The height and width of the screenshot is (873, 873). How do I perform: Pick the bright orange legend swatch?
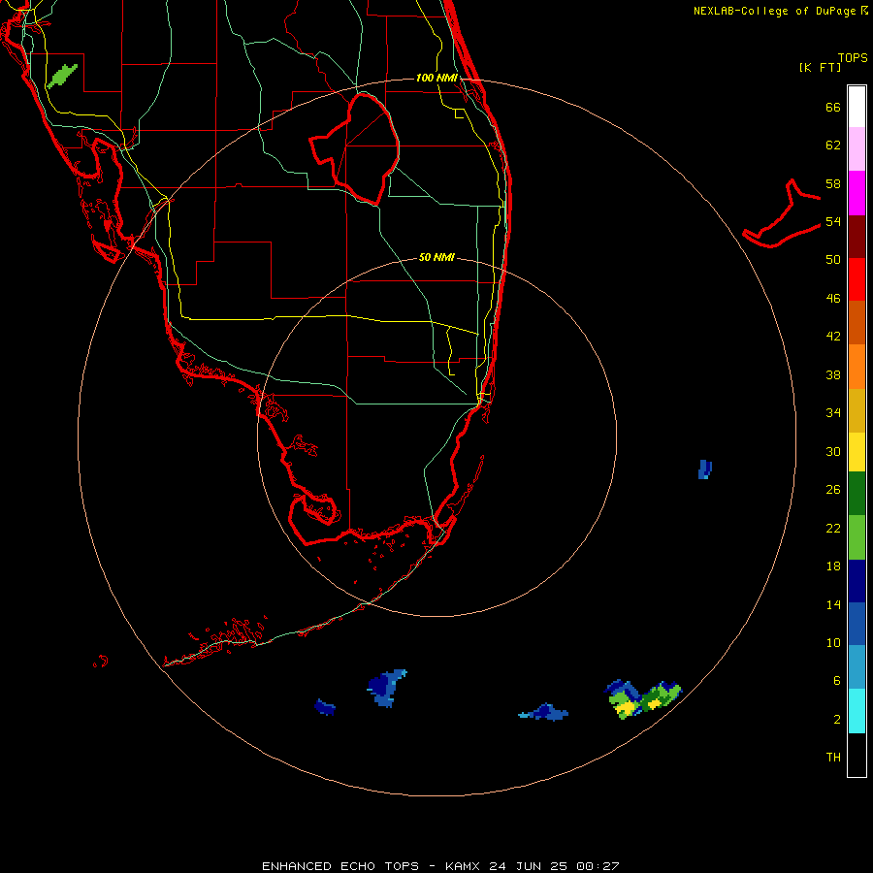pyautogui.click(x=857, y=367)
